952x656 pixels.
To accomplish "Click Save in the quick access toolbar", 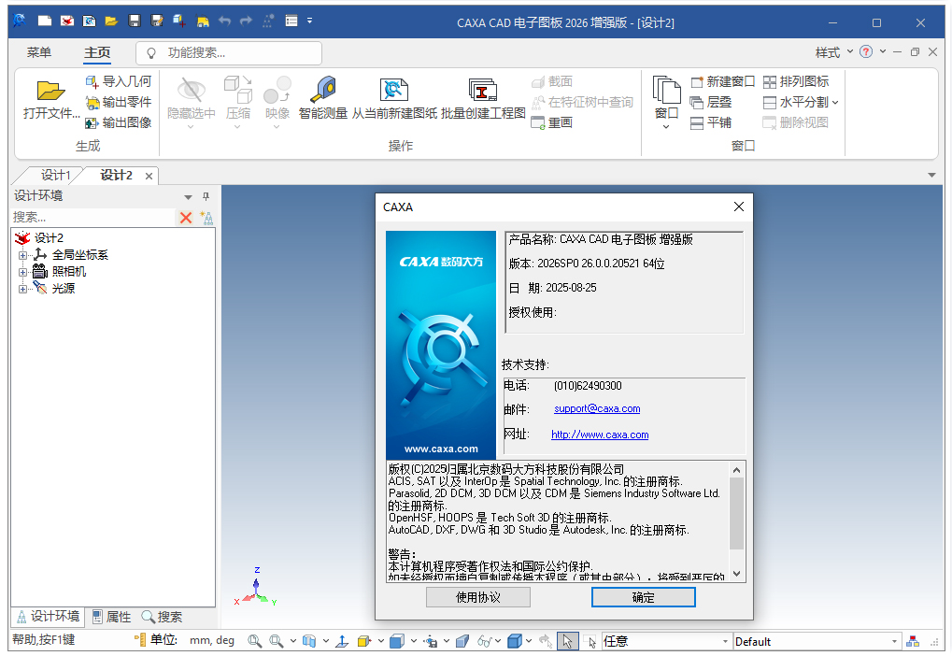I will (132, 20).
